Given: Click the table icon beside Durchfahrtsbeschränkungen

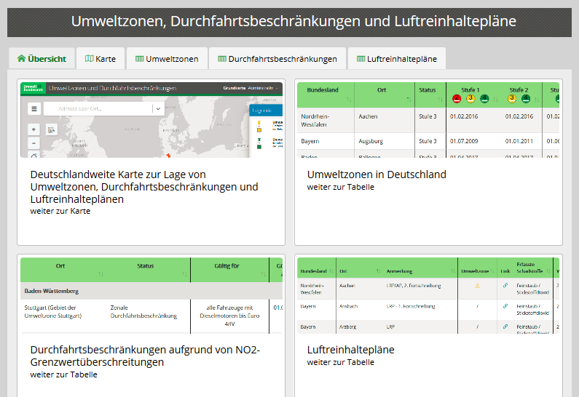Looking at the screenshot, I should (222, 59).
